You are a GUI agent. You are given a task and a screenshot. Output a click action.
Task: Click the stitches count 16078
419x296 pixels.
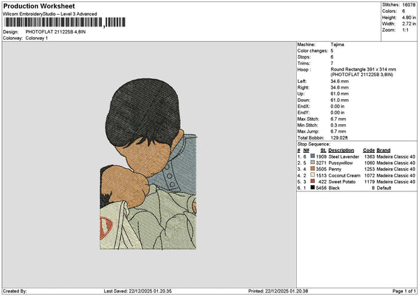click(409, 5)
